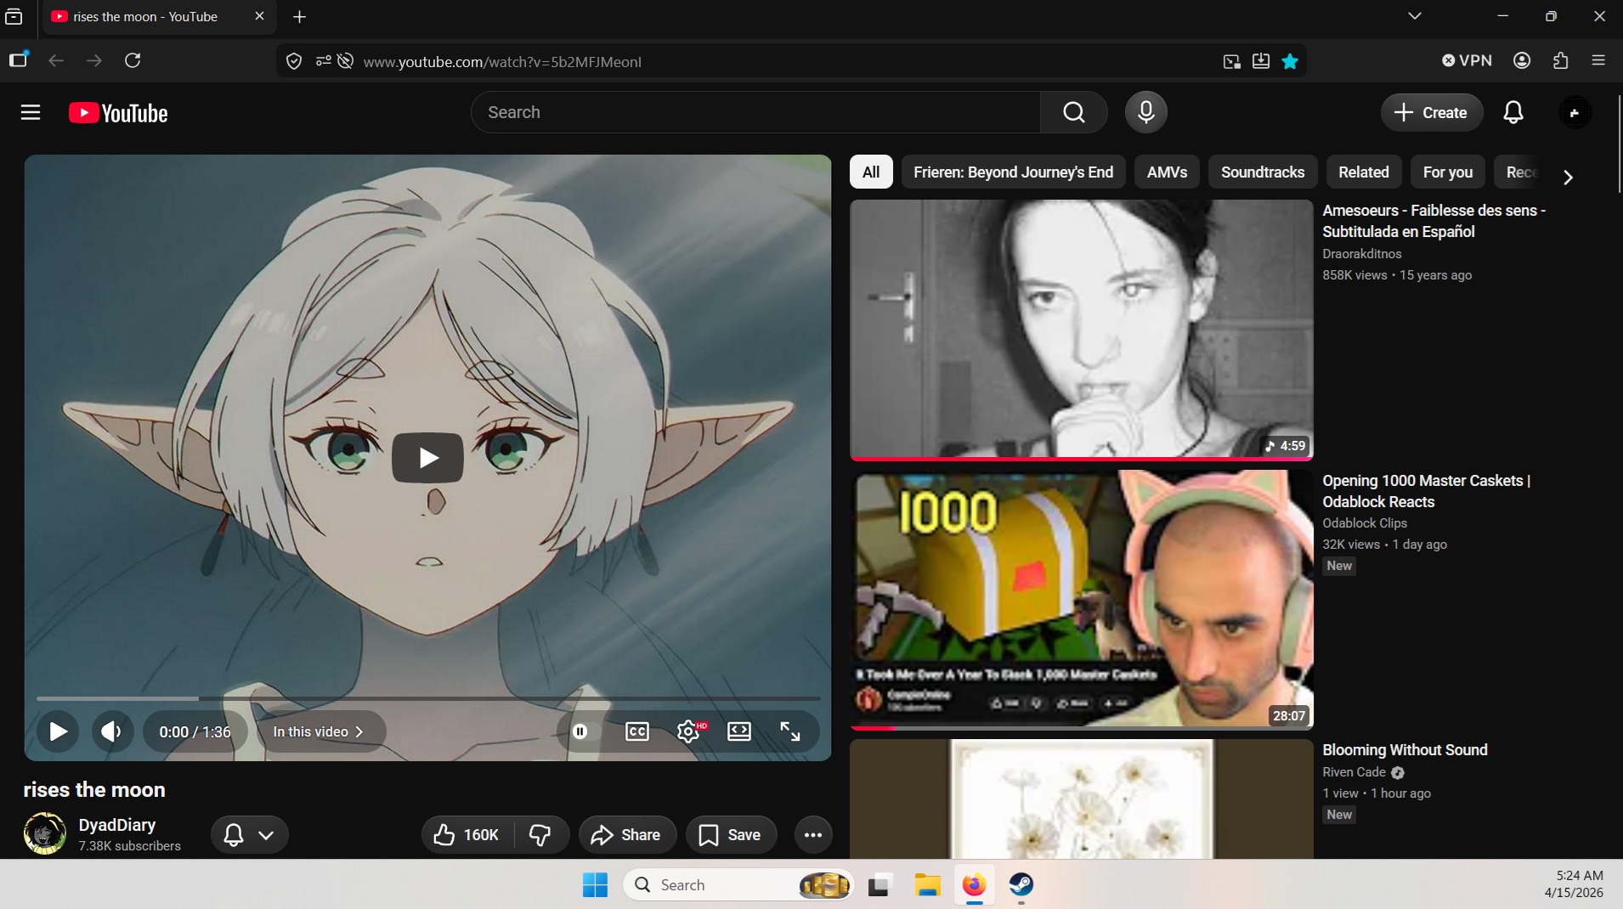The width and height of the screenshot is (1623, 909).
Task: Open the DyadDiary channel name link
Action: (x=117, y=825)
